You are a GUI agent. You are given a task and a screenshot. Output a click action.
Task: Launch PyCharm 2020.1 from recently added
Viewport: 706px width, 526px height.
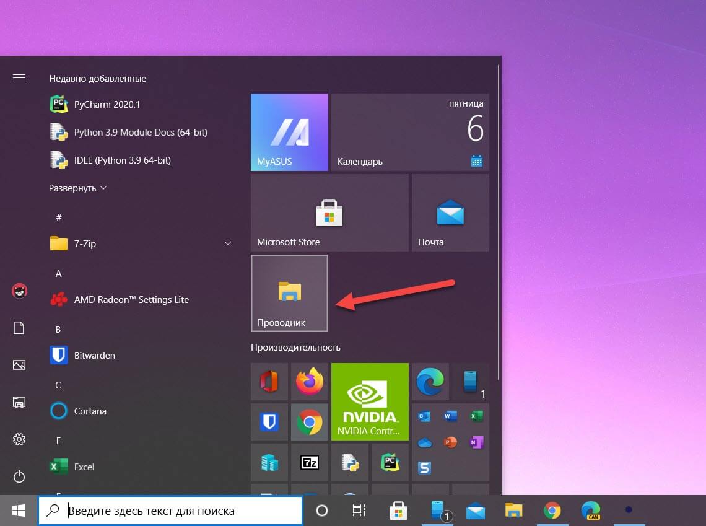[142, 105]
